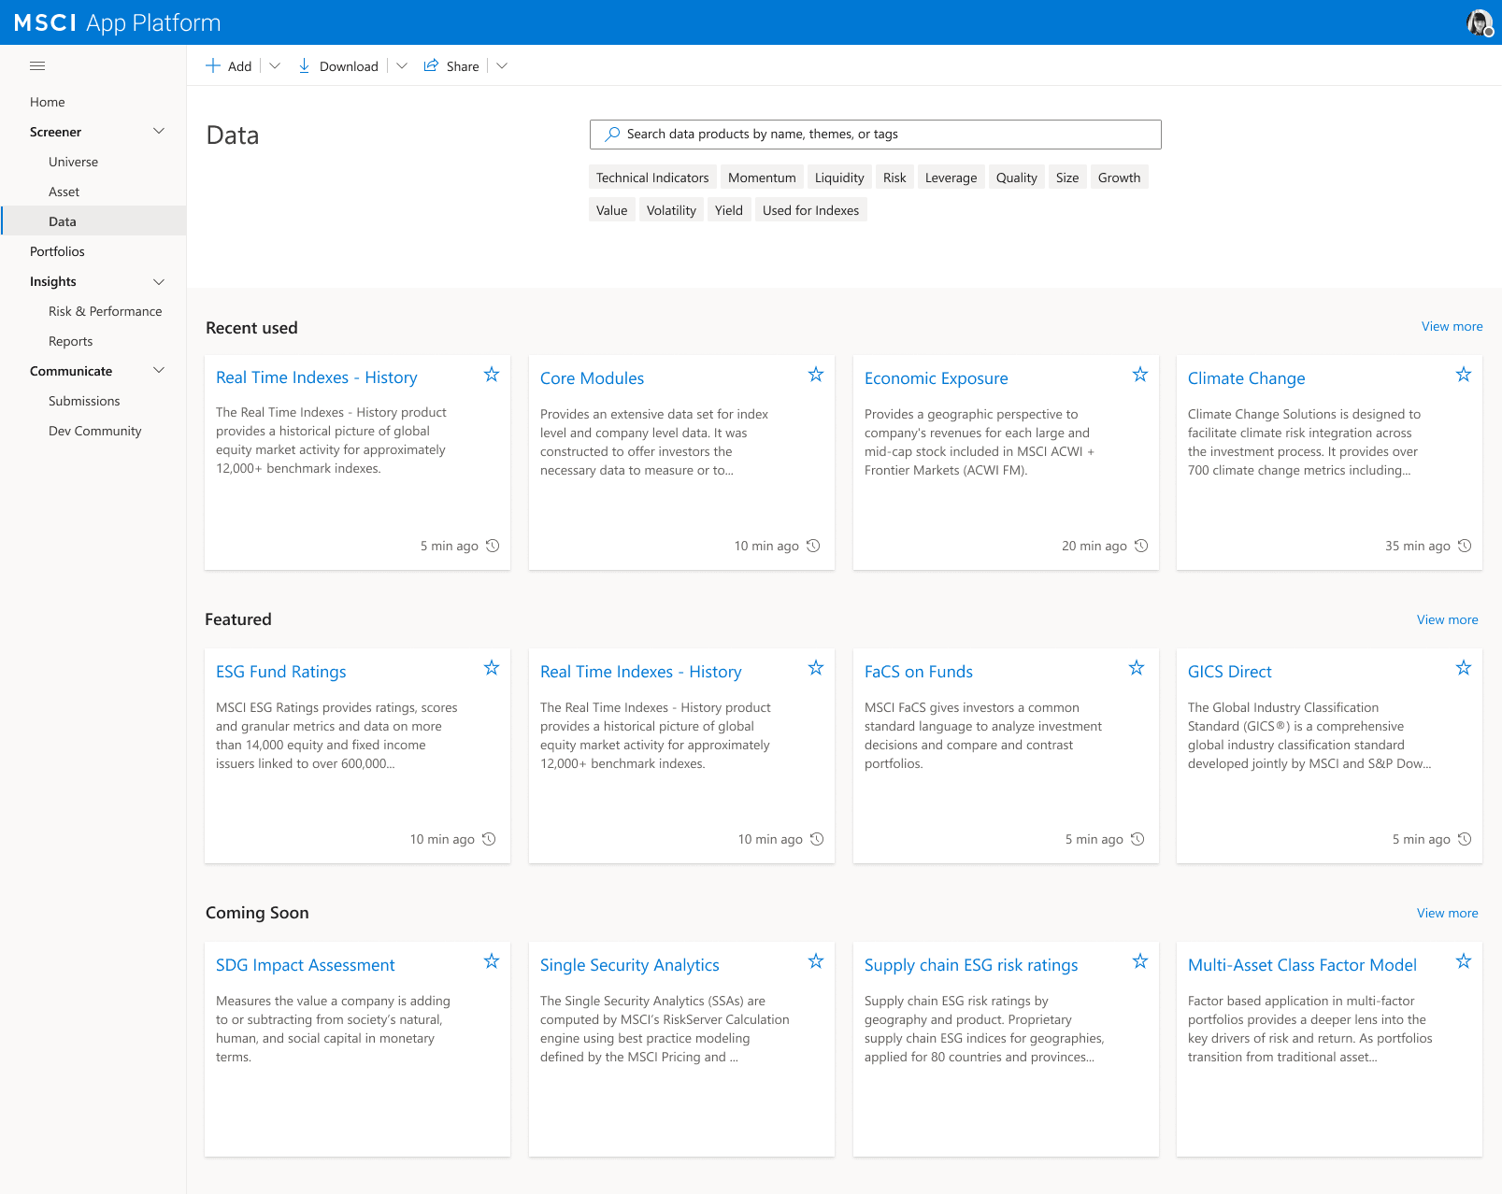Screen dimensions: 1502x1194
Task: Click history clock icon on GICS Direct card
Action: point(1465,839)
